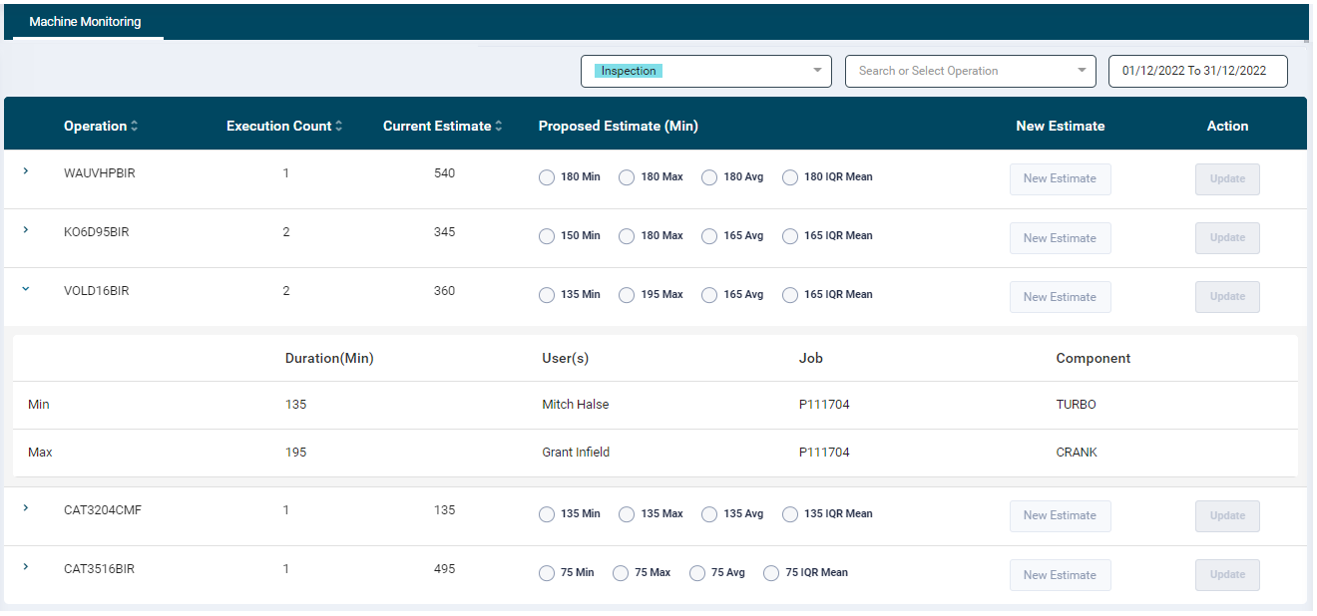Open Search or Select Operation dropdown

coord(970,71)
